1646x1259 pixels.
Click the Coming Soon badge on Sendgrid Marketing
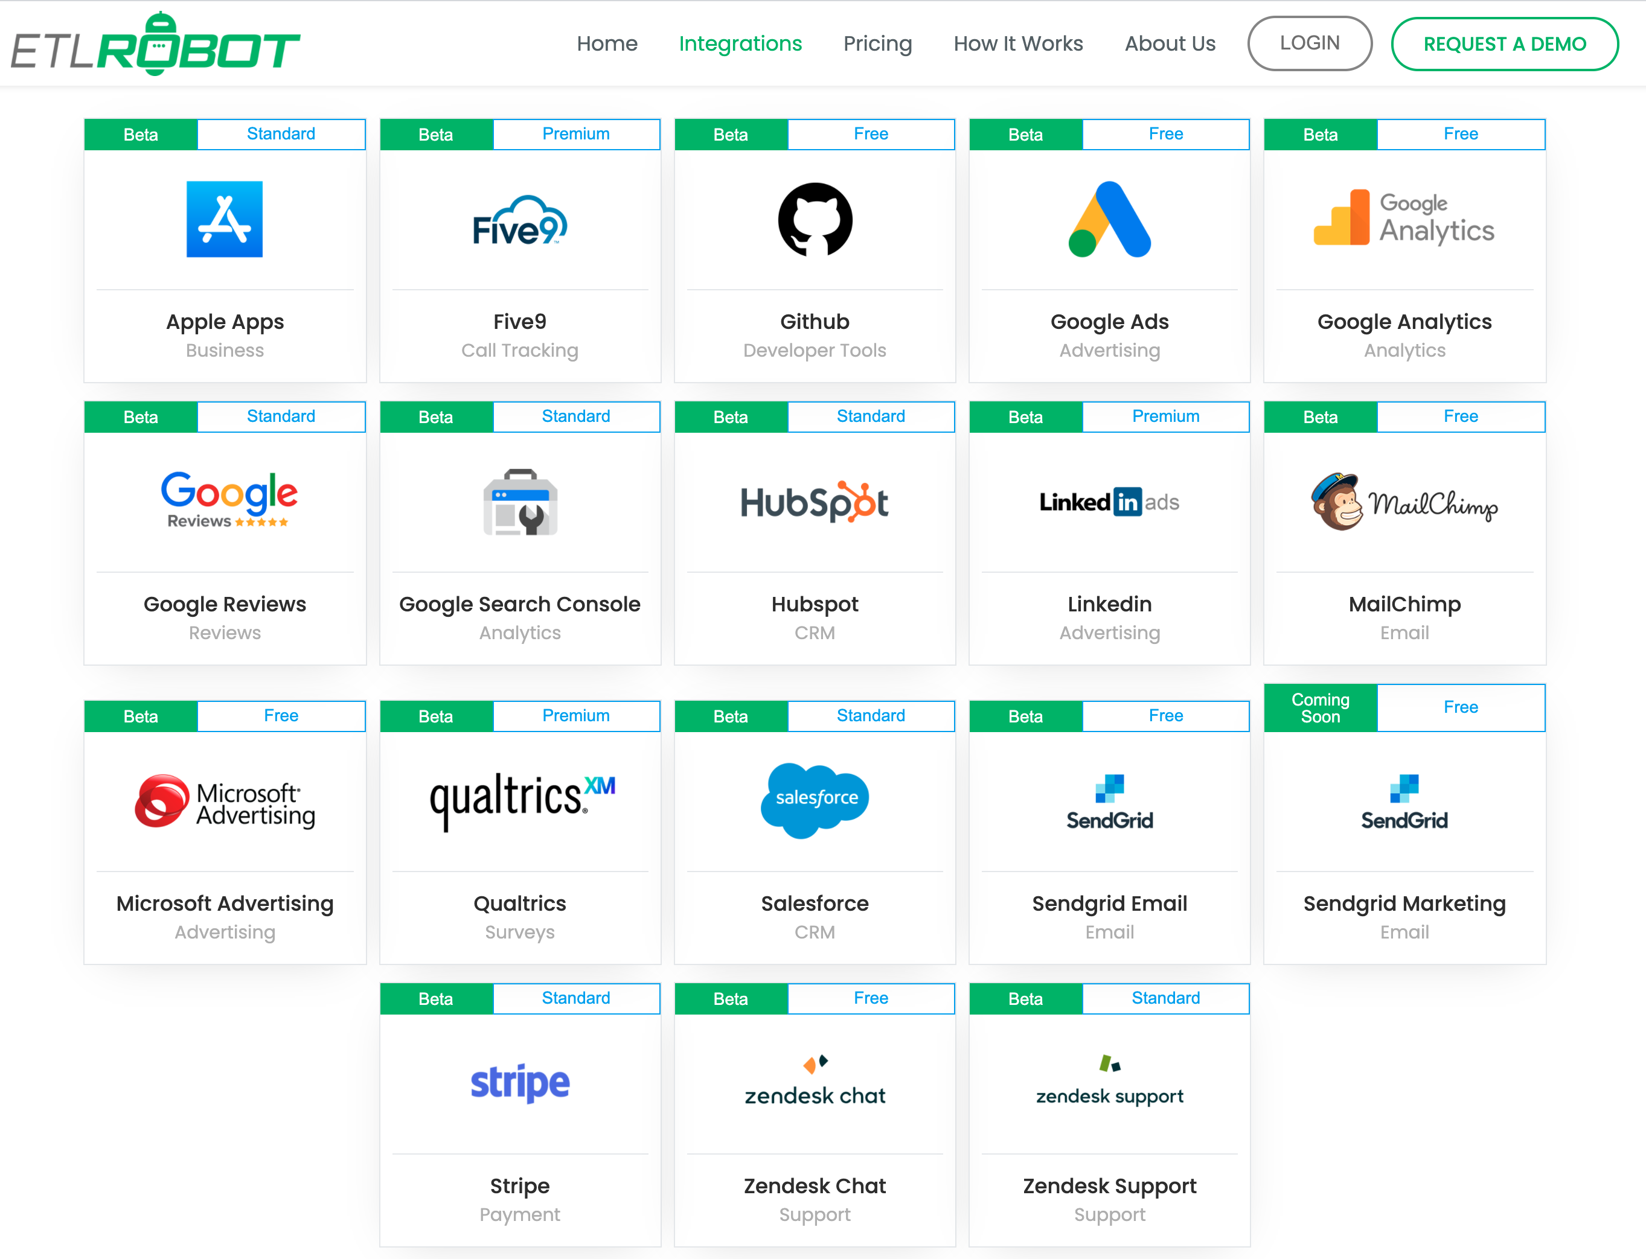1320,707
